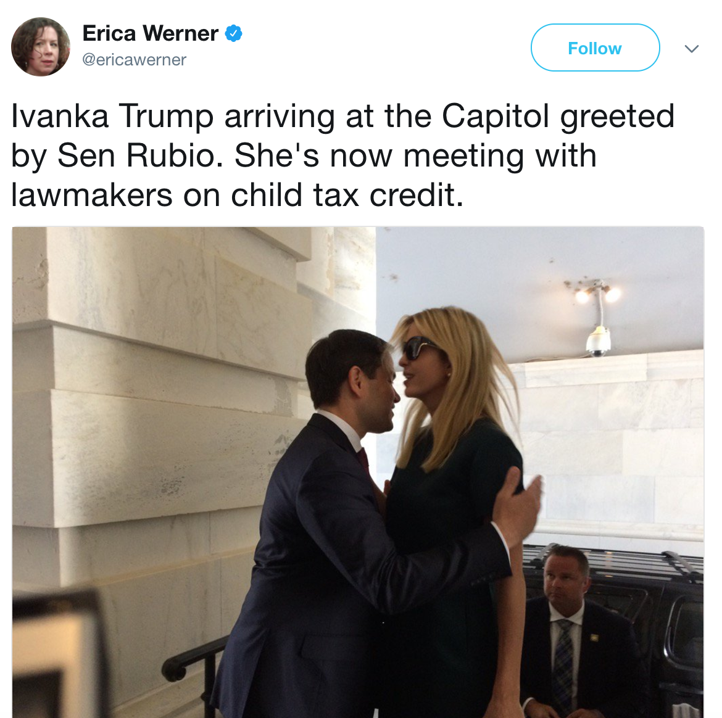Click the @ericawerner handle text
Image resolution: width=722 pixels, height=718 pixels.
coord(134,60)
